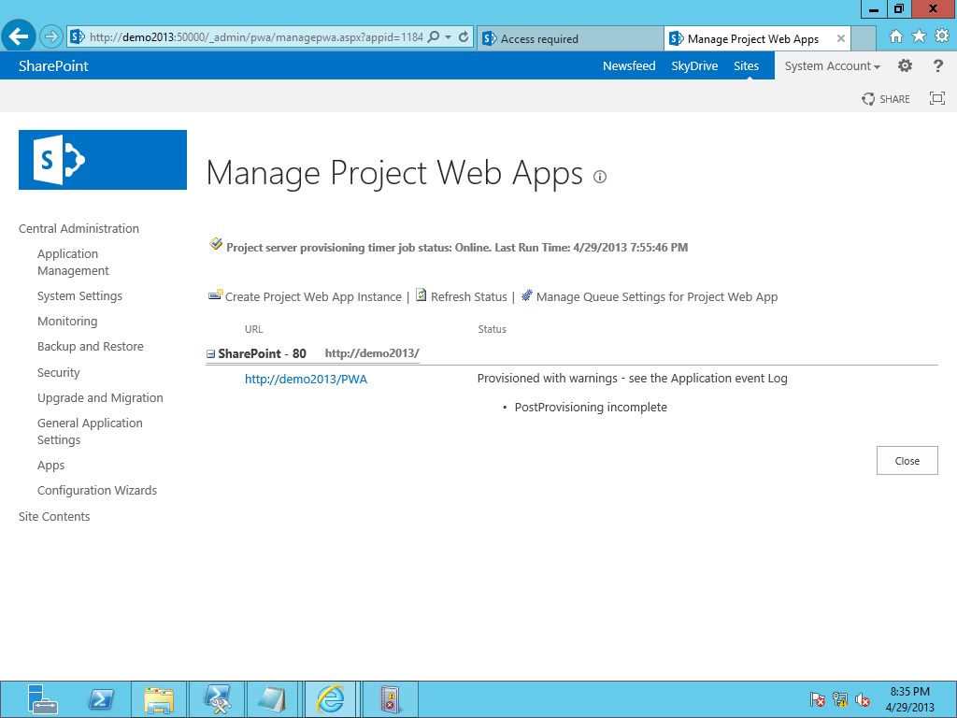The width and height of the screenshot is (957, 718).
Task: Open SharePoint help question mark
Action: (938, 66)
